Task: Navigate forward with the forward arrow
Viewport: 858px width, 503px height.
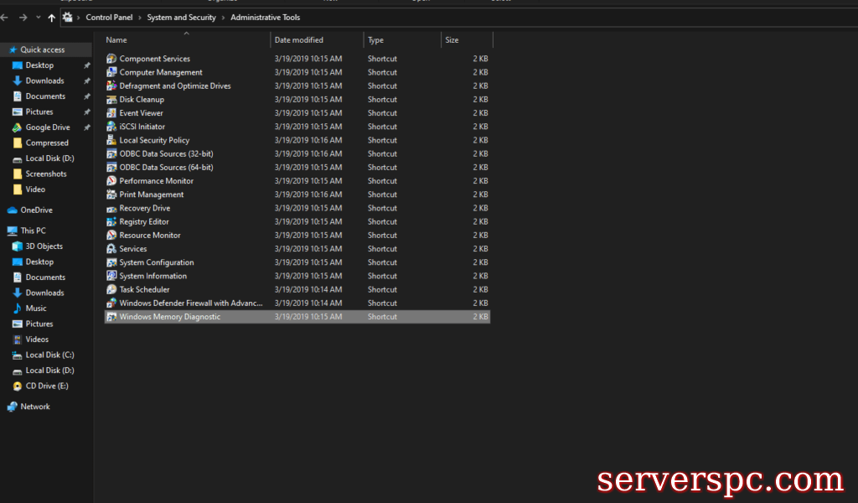Action: tap(23, 18)
